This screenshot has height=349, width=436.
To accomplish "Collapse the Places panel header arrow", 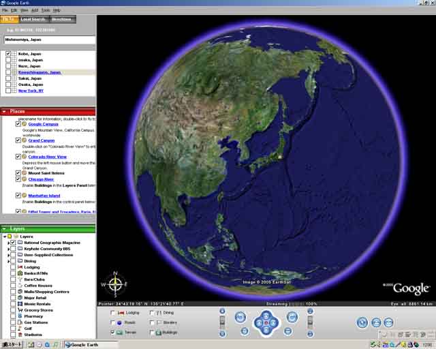I will point(4,112).
